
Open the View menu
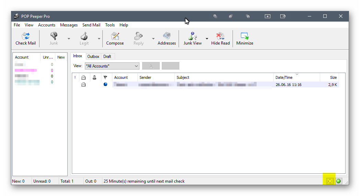point(29,25)
